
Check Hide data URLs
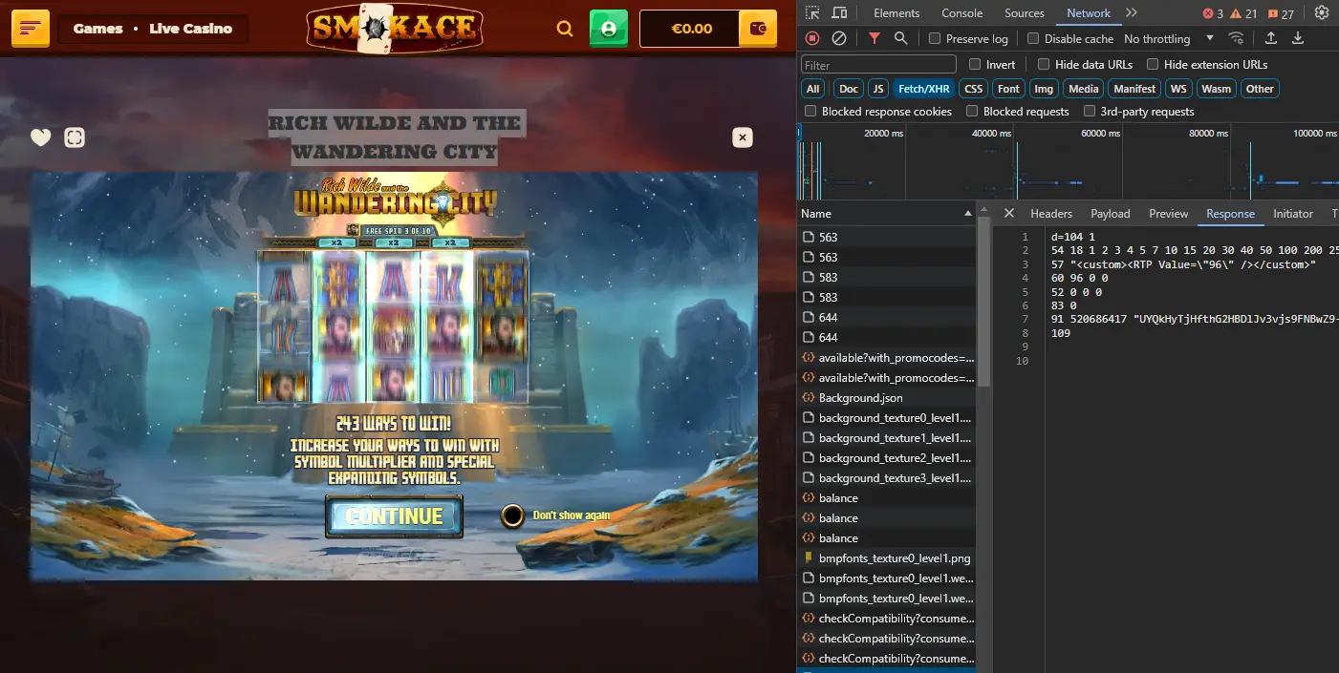coord(1044,65)
